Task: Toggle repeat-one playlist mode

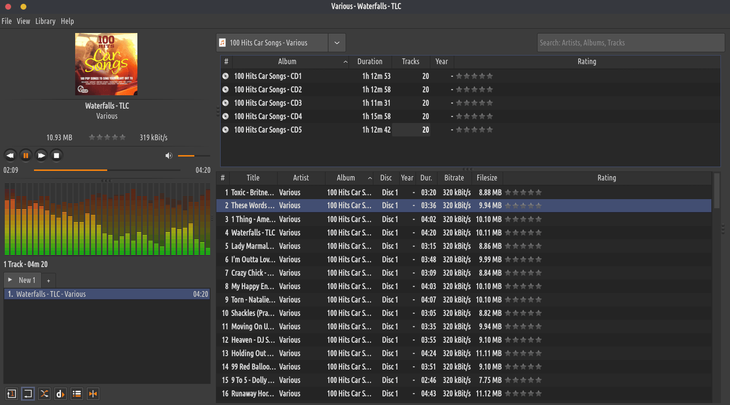Action: [11, 394]
